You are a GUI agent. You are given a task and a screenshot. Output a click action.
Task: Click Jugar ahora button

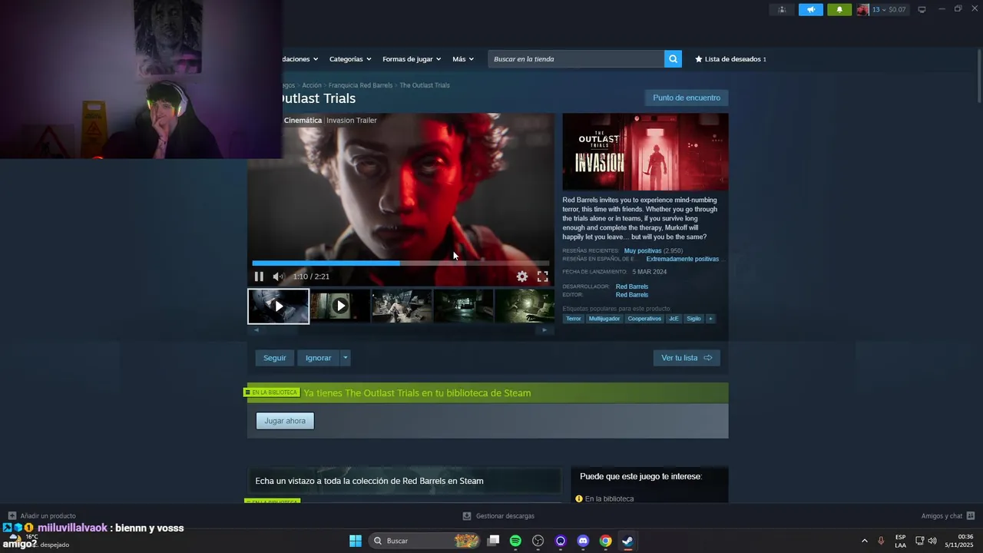[285, 421]
